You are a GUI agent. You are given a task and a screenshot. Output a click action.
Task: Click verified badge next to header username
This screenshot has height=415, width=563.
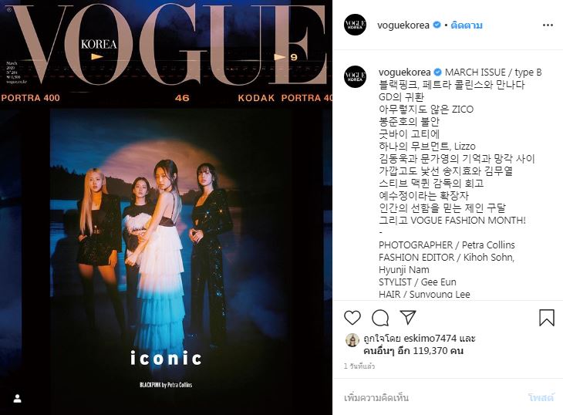[x=437, y=25]
